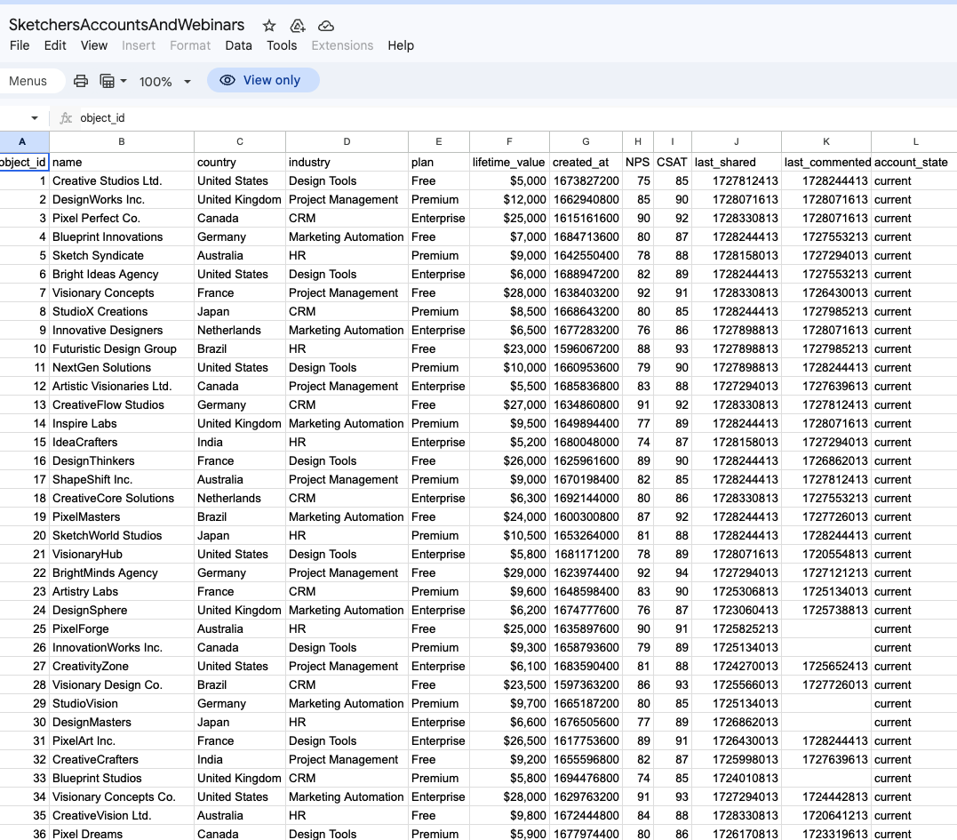Click the fx function icon
The image size is (957, 840).
coord(66,118)
